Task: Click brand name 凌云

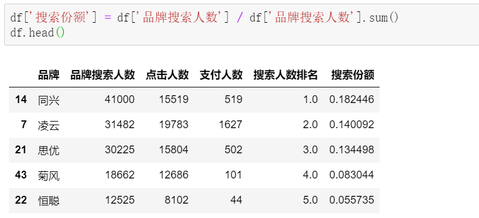Action: point(48,125)
